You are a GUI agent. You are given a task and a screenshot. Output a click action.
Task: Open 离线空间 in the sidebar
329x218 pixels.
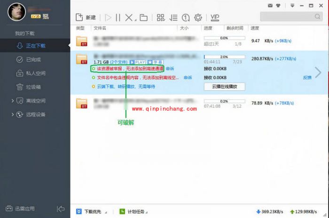[x=35, y=101]
